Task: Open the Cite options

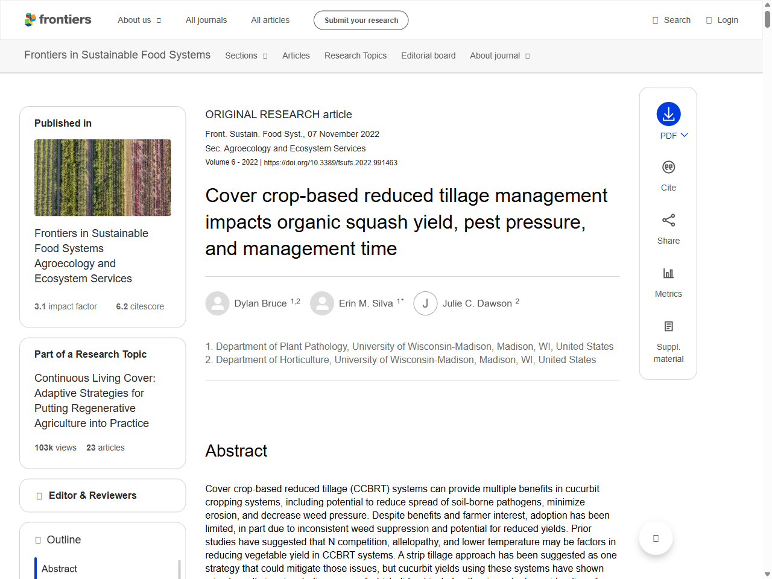Action: [668, 175]
